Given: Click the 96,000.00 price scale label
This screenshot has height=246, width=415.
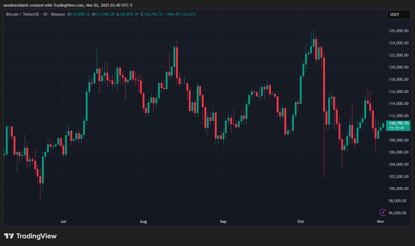Looking at the screenshot, I should [397, 213].
